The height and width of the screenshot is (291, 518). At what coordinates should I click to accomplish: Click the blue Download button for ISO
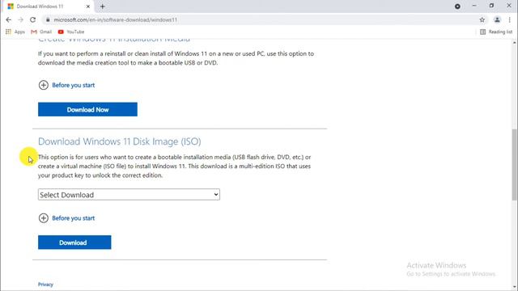coord(74,242)
